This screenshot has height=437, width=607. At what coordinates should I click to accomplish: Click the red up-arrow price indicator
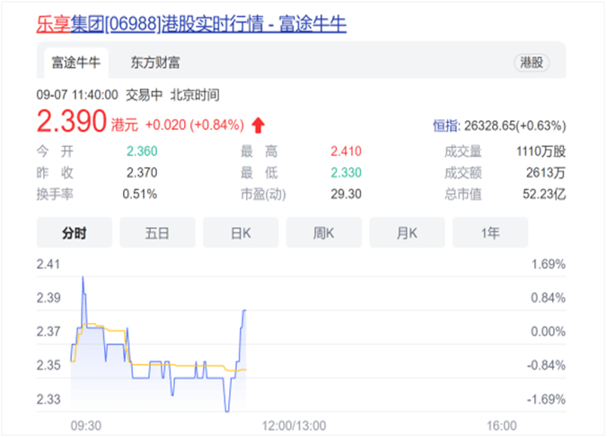259,126
